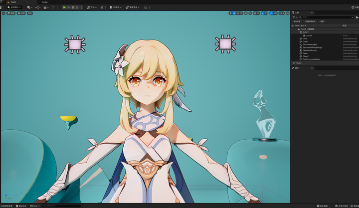Open viewport options hamburger menu
The height and width of the screenshot is (208, 359).
[x=3, y=13]
